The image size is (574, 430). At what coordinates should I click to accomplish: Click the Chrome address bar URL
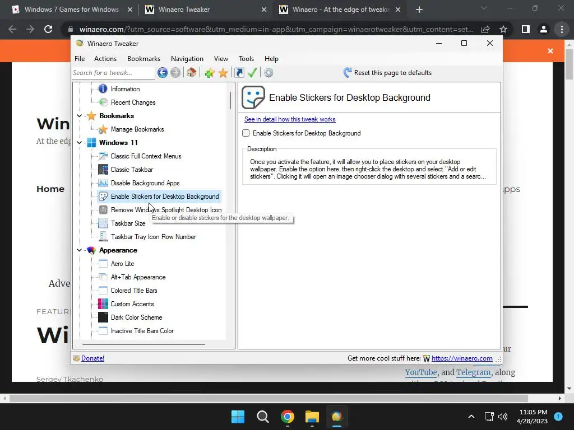[276, 29]
